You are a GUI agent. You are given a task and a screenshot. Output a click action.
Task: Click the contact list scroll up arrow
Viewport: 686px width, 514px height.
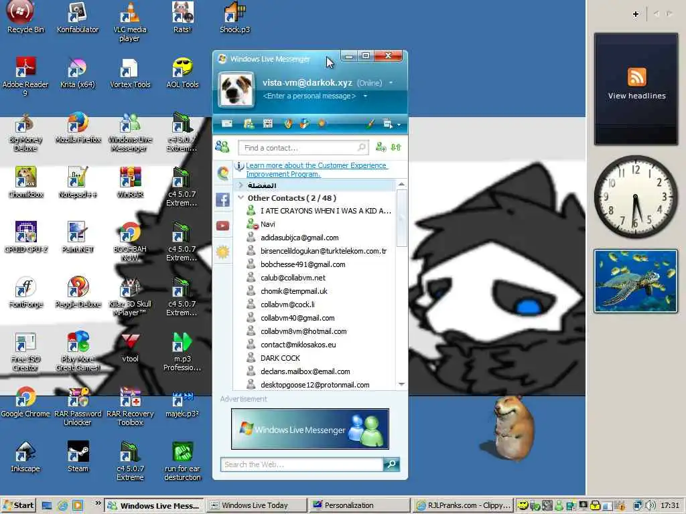pos(401,185)
